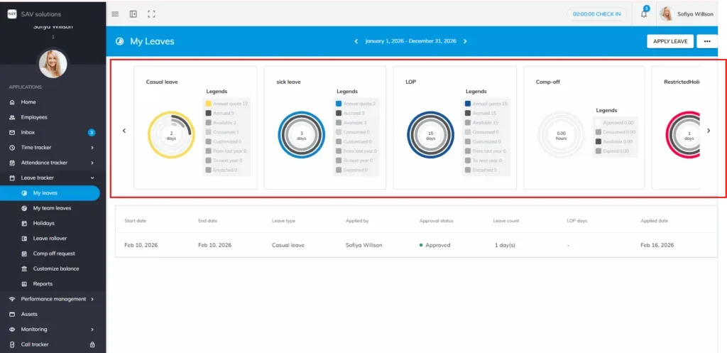Screen dimensions: 727x353
Task: Click the Start date column header
Action: point(136,221)
